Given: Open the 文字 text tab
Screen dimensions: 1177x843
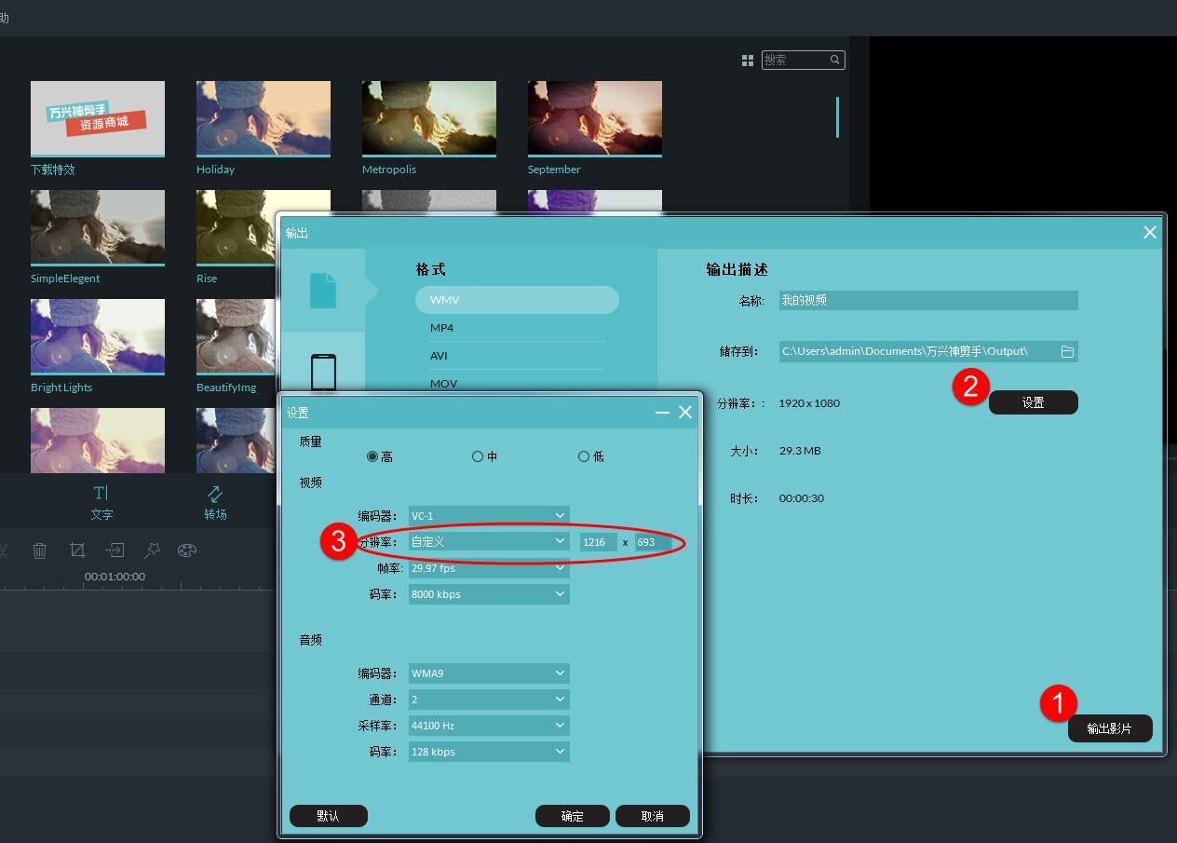Looking at the screenshot, I should [x=101, y=500].
